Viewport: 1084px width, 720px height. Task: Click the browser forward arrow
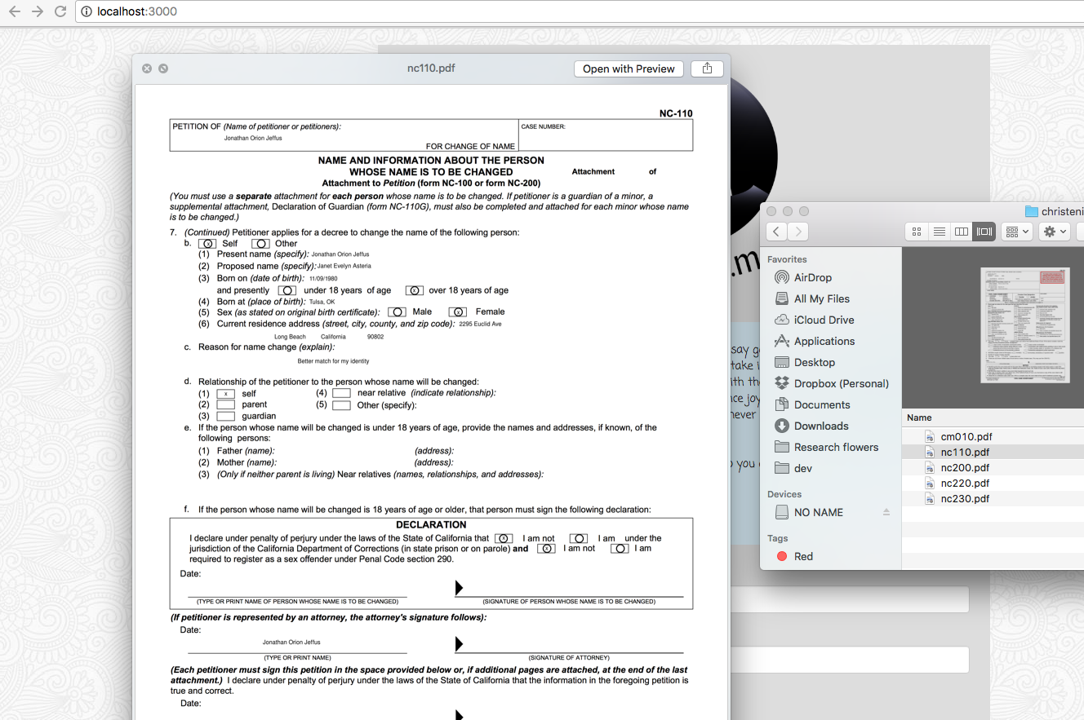point(38,11)
